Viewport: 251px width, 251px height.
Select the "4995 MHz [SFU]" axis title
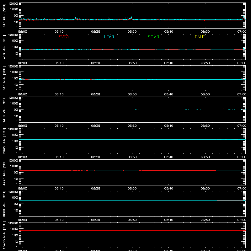tap(4, 172)
